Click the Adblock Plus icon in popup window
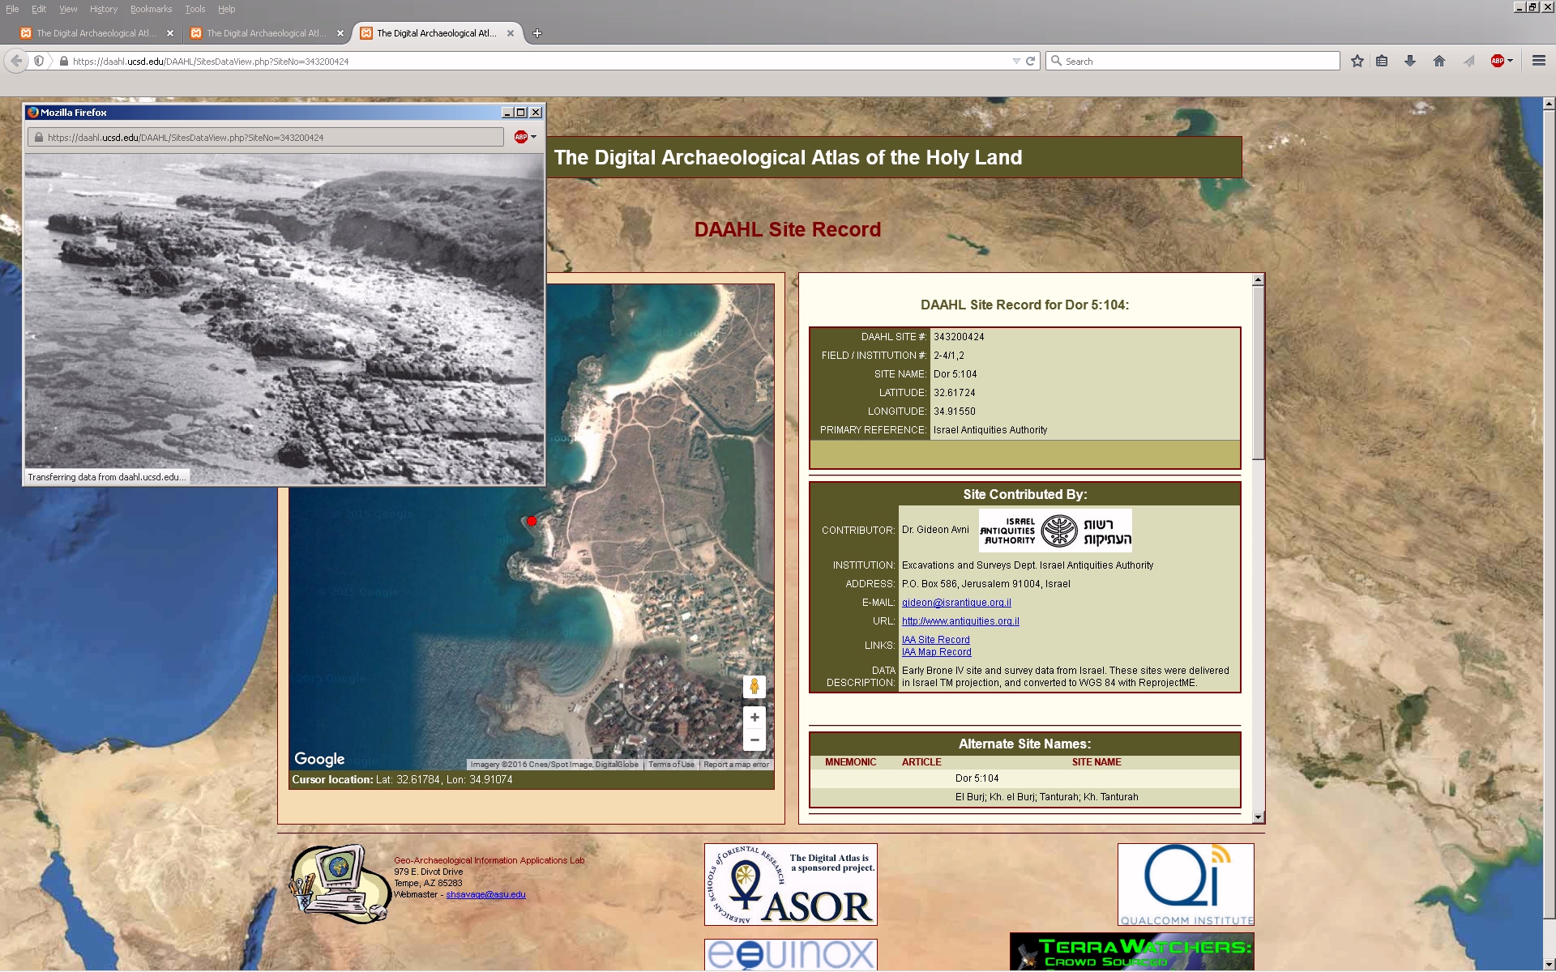The width and height of the screenshot is (1556, 972). click(x=520, y=137)
